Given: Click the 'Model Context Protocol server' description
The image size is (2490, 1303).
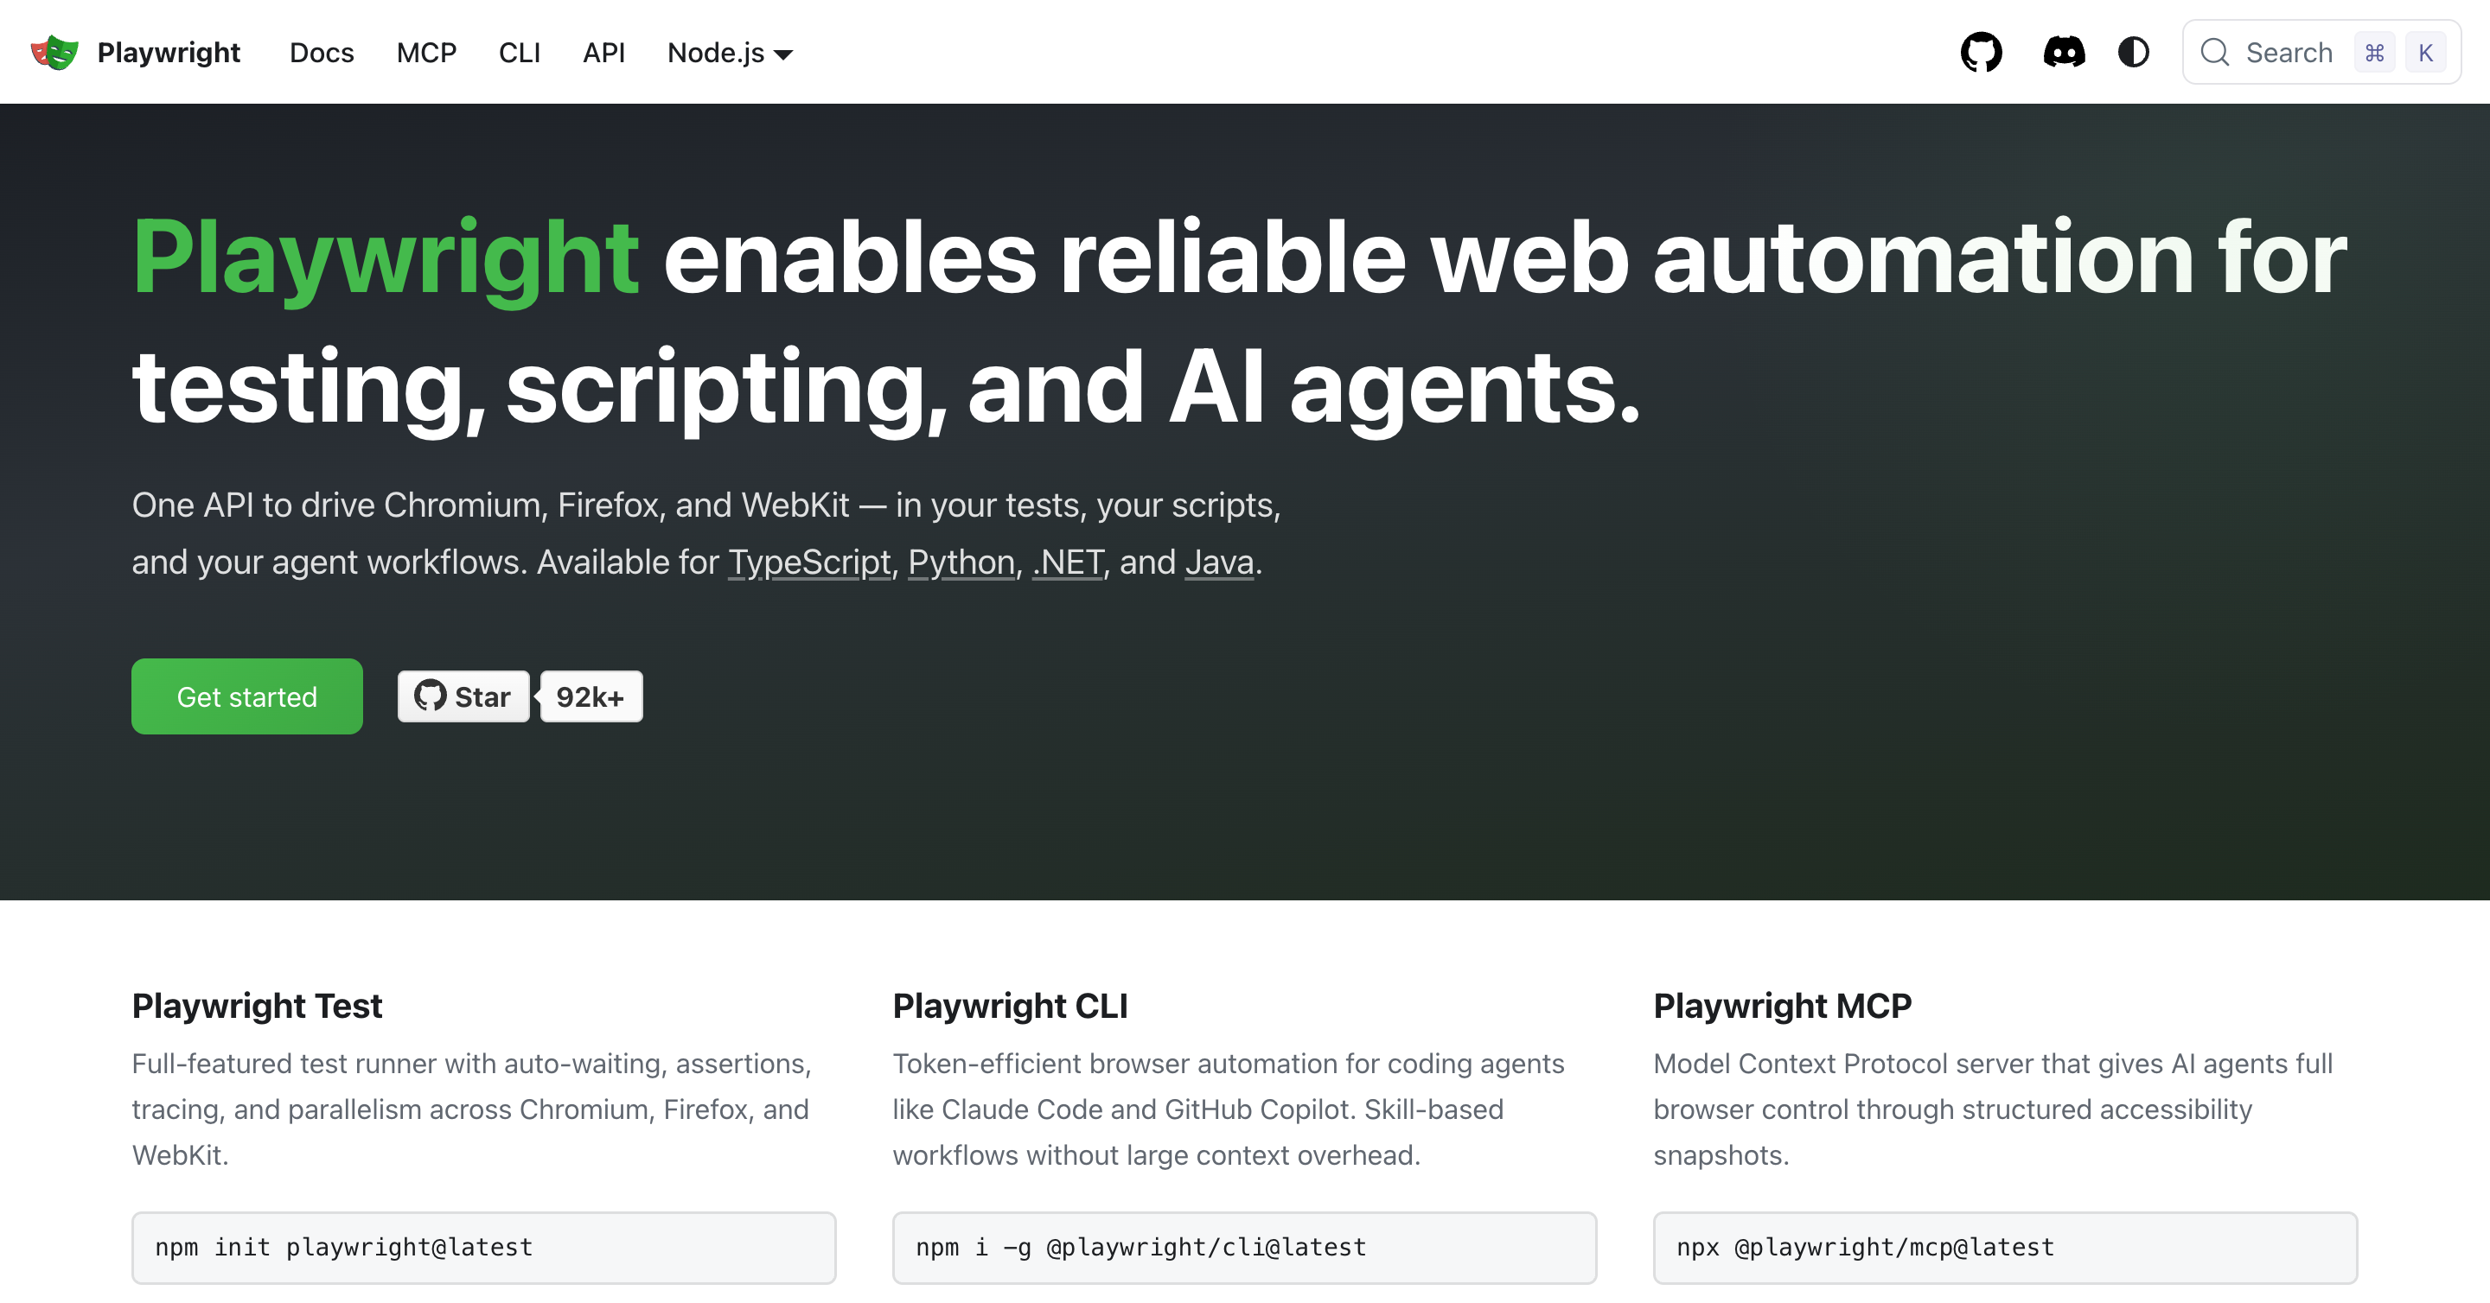Looking at the screenshot, I should tap(1993, 1109).
